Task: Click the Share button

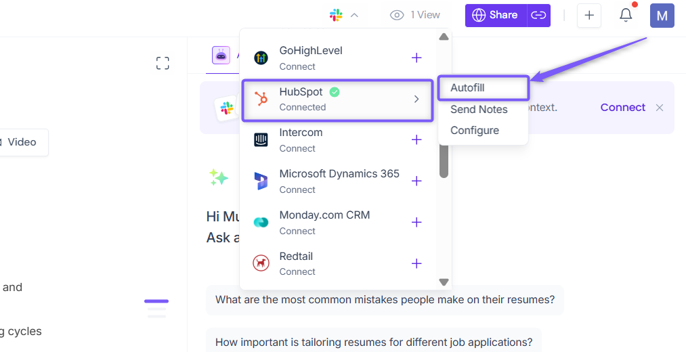Action: (496, 16)
